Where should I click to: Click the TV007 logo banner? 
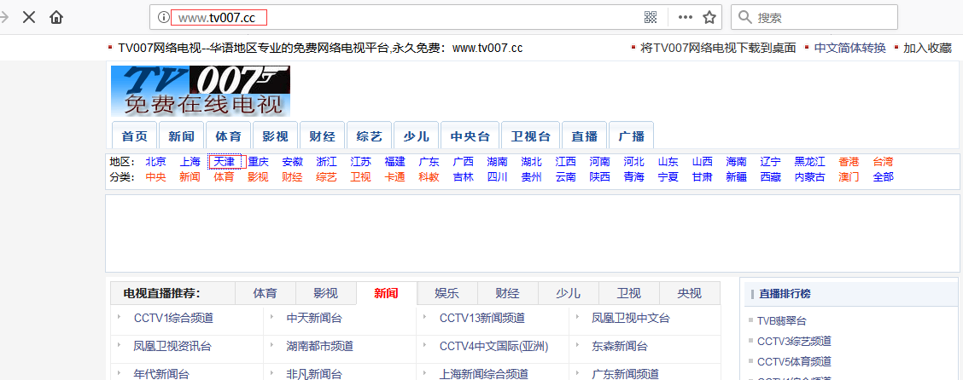(x=200, y=90)
